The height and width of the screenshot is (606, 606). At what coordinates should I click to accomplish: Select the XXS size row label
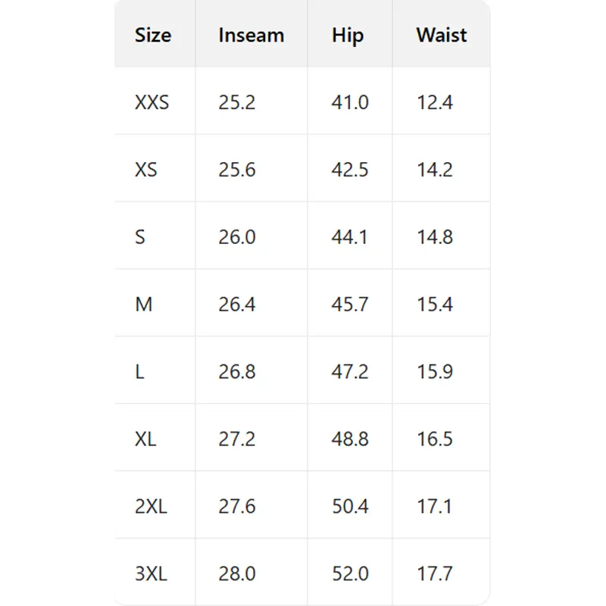152,102
